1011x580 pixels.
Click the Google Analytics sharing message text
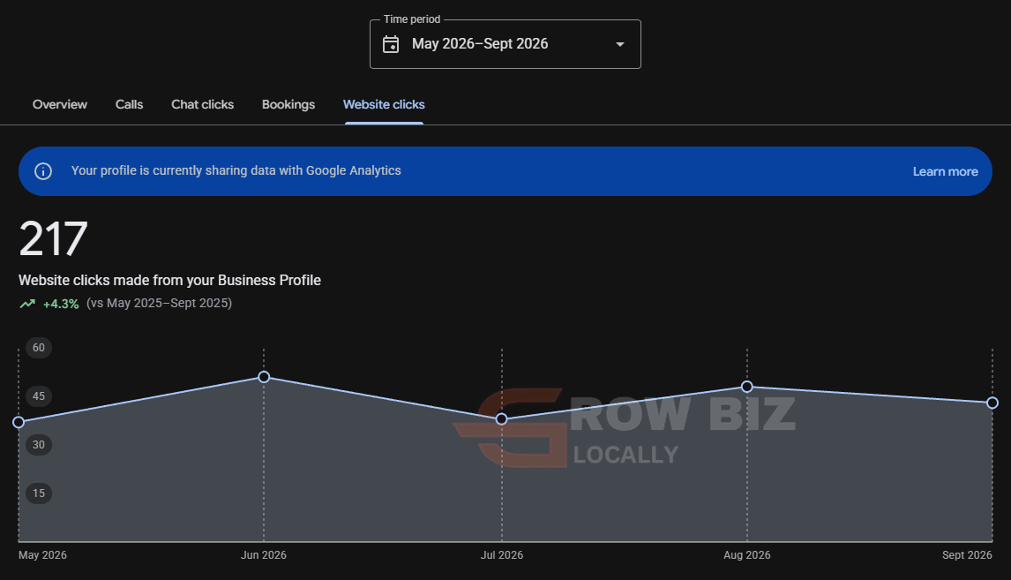tap(236, 170)
